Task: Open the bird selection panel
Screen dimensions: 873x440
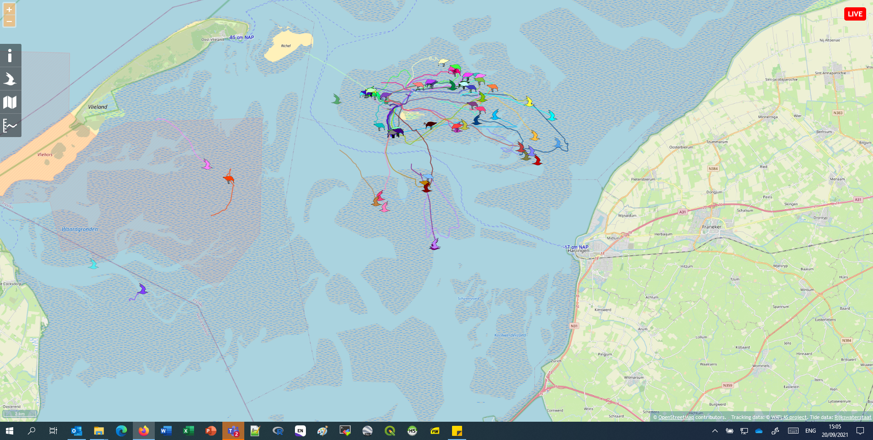Action: pos(10,79)
